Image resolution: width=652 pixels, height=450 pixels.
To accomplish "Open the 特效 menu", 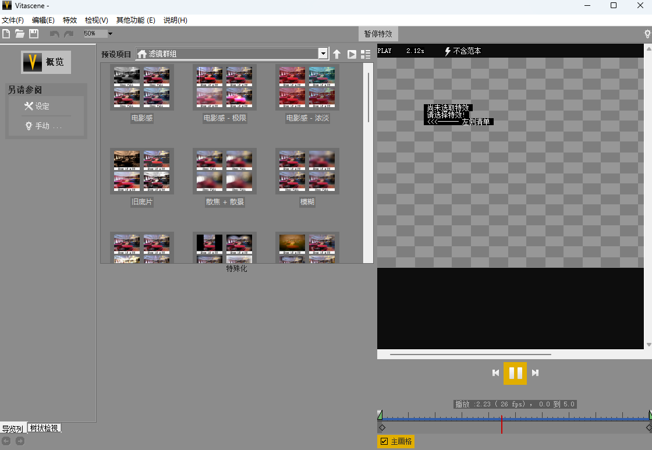I will click(70, 20).
